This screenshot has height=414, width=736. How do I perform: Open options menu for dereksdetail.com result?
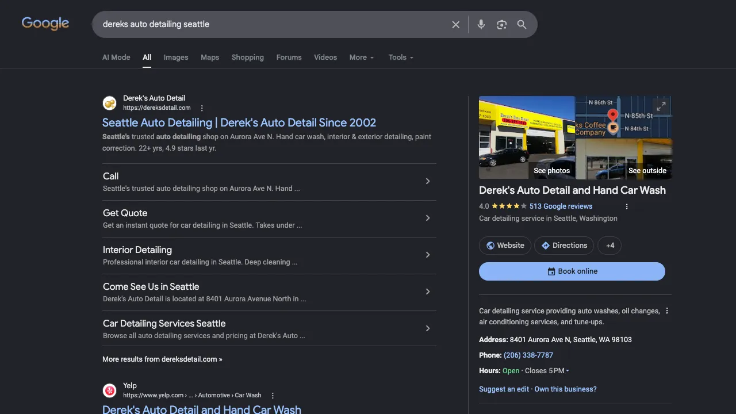[x=202, y=108]
